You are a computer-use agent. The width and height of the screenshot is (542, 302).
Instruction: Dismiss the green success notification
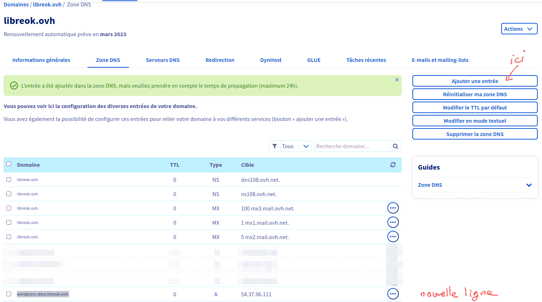pyautogui.click(x=397, y=80)
